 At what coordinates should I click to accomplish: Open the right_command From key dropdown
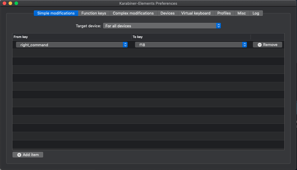pyautogui.click(x=72, y=45)
